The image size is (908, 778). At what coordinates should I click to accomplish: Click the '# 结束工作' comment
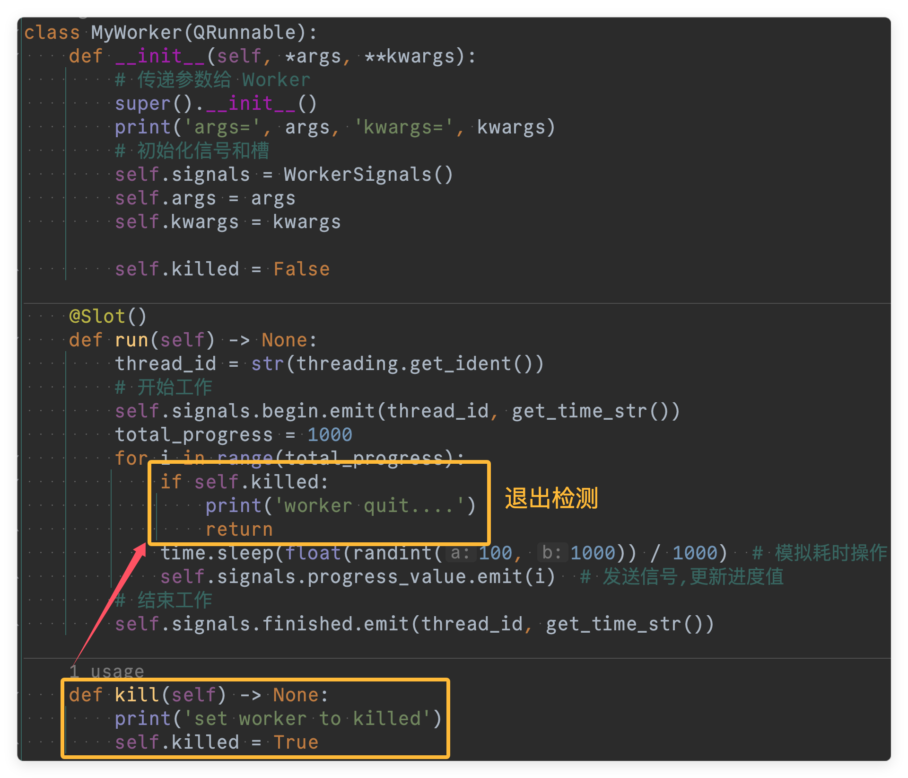[x=164, y=601]
